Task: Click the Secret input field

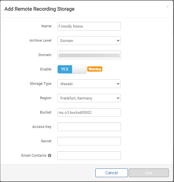Action: [x=89, y=141]
